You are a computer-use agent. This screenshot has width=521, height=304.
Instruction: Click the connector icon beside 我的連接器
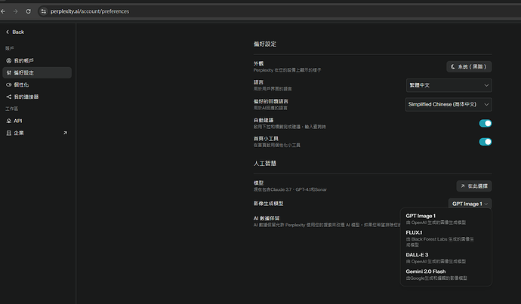point(8,97)
